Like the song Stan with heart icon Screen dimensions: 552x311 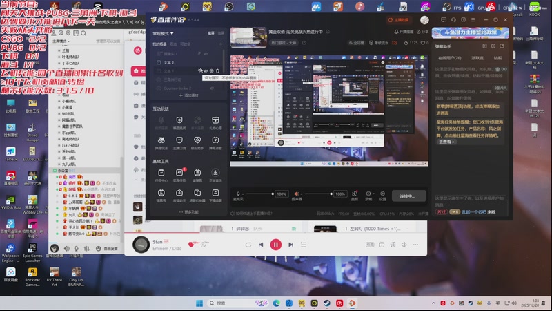pyautogui.click(x=191, y=245)
